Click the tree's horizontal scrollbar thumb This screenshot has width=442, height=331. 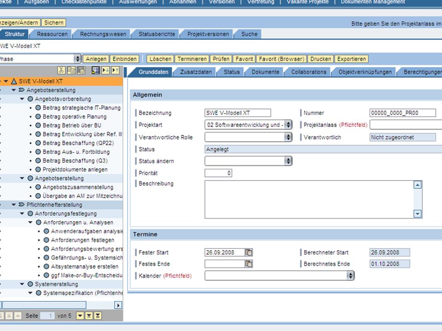(44, 305)
